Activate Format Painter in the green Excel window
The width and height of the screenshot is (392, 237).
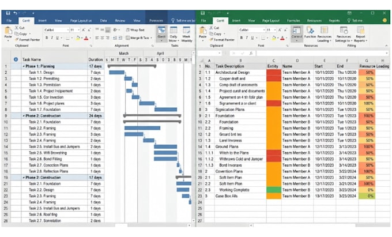pos(222,39)
